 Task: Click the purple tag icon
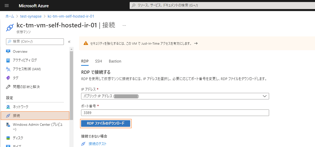click(8, 78)
